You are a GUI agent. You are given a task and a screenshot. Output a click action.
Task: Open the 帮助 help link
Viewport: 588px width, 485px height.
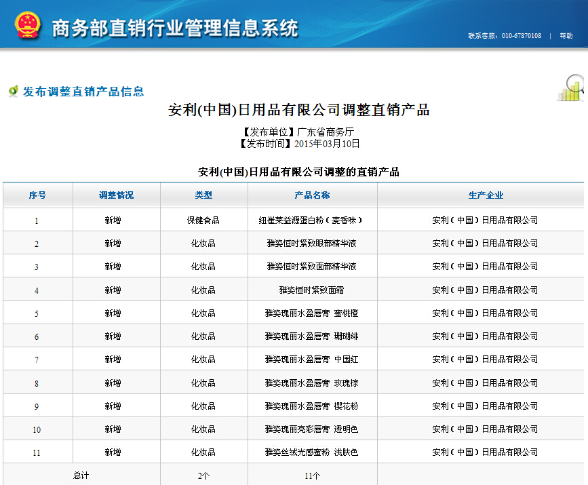[566, 36]
